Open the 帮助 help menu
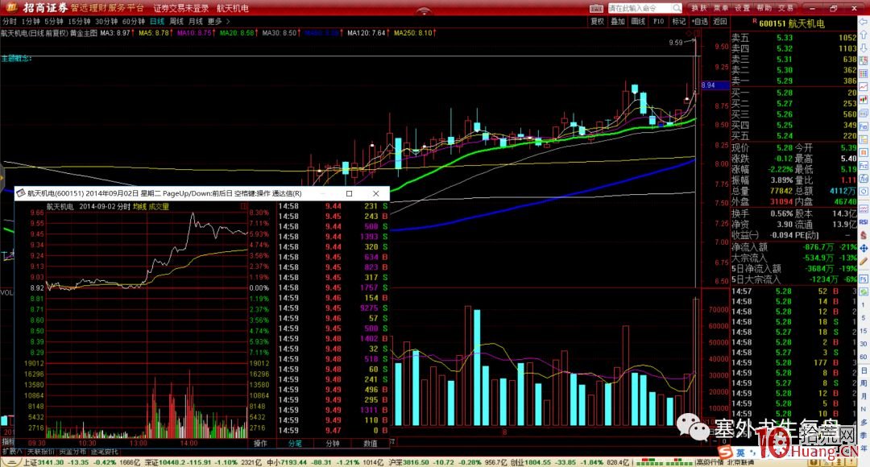870x467 pixels. pos(764,8)
